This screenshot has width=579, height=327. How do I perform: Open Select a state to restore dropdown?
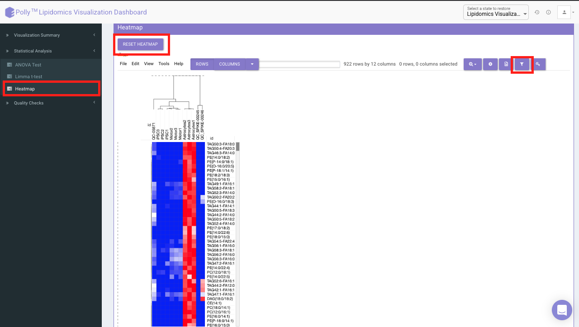[496, 12]
